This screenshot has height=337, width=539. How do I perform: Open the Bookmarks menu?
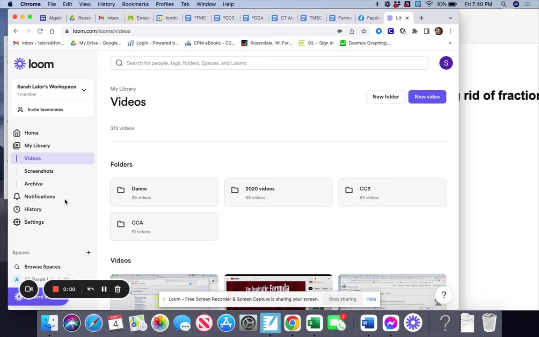point(135,4)
